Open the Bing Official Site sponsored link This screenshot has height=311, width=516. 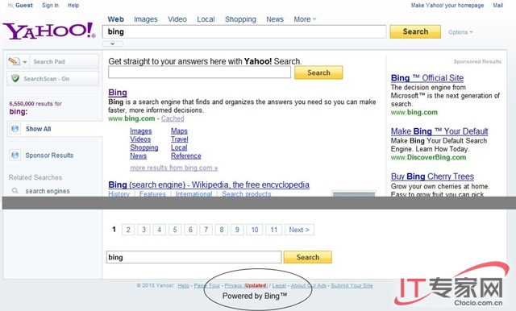point(427,78)
